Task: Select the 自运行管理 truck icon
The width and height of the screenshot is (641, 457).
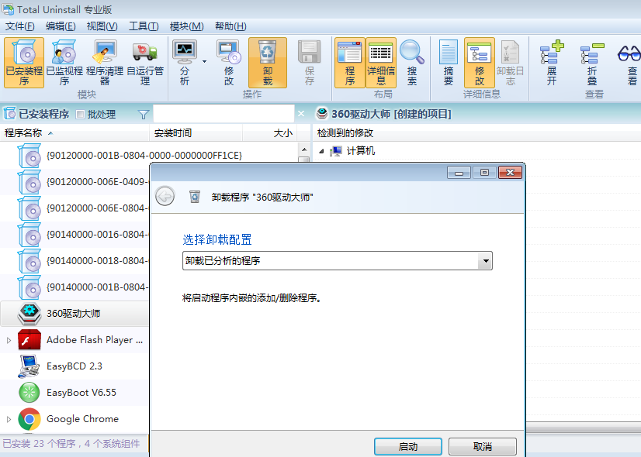Action: click(x=144, y=62)
